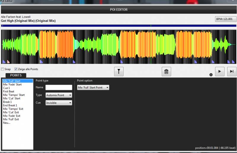Click the blue song position bar

(119, 26)
